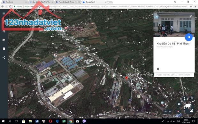Open the taskbar clock and date

tap(186, 121)
